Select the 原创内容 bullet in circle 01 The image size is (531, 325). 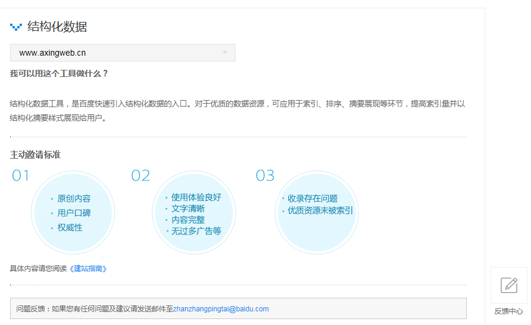tap(74, 198)
